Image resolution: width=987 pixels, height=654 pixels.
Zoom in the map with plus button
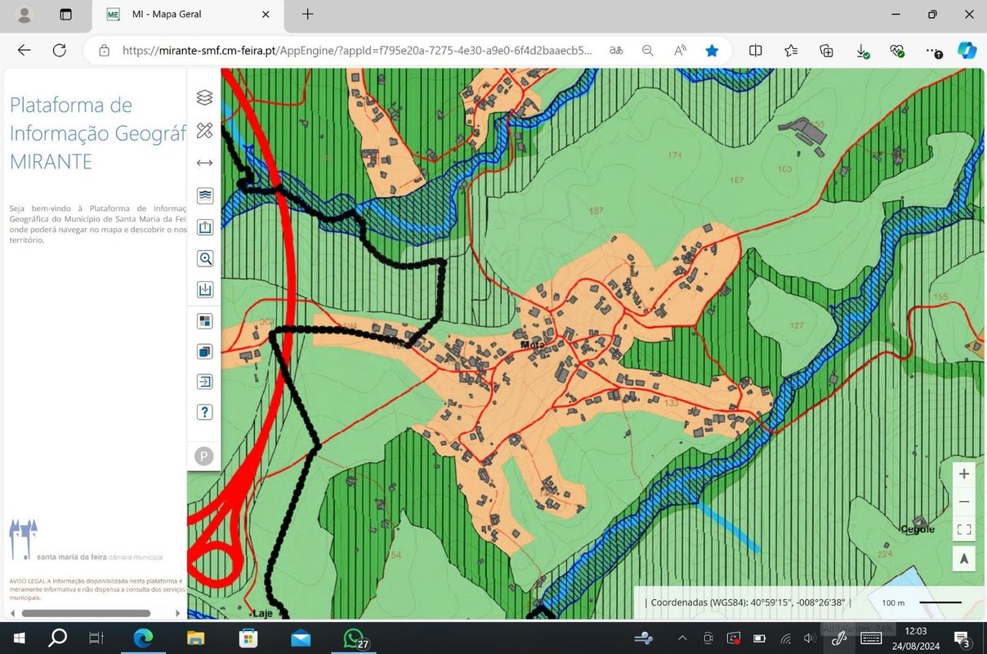pyautogui.click(x=964, y=474)
